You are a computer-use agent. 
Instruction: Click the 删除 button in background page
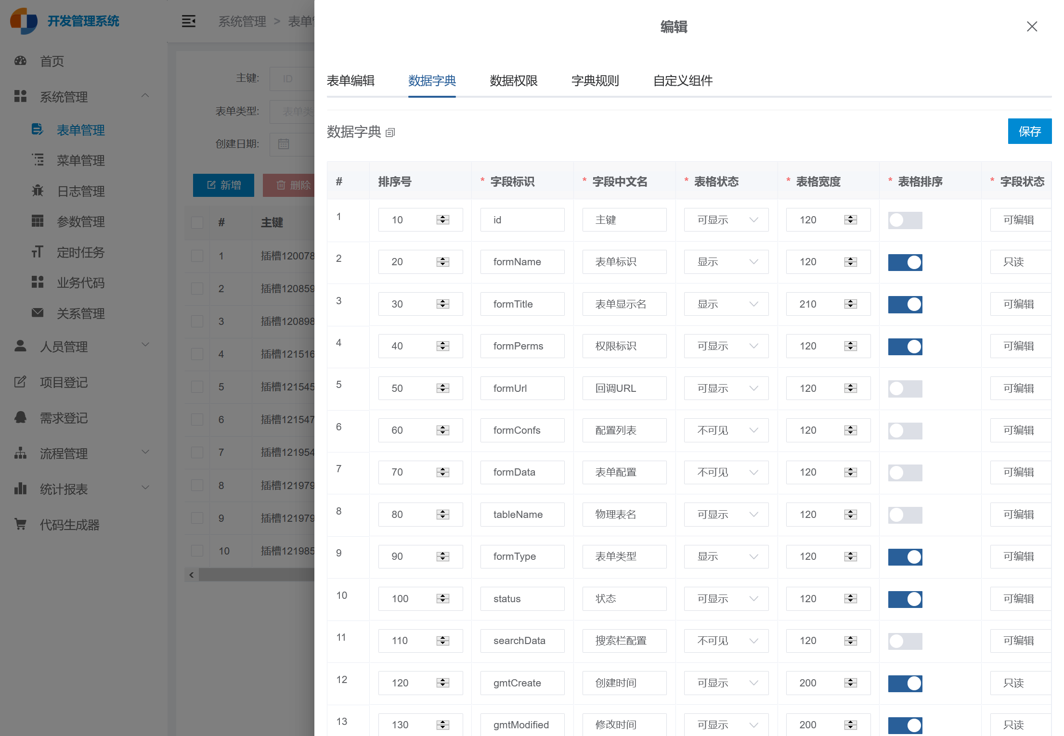coord(289,185)
